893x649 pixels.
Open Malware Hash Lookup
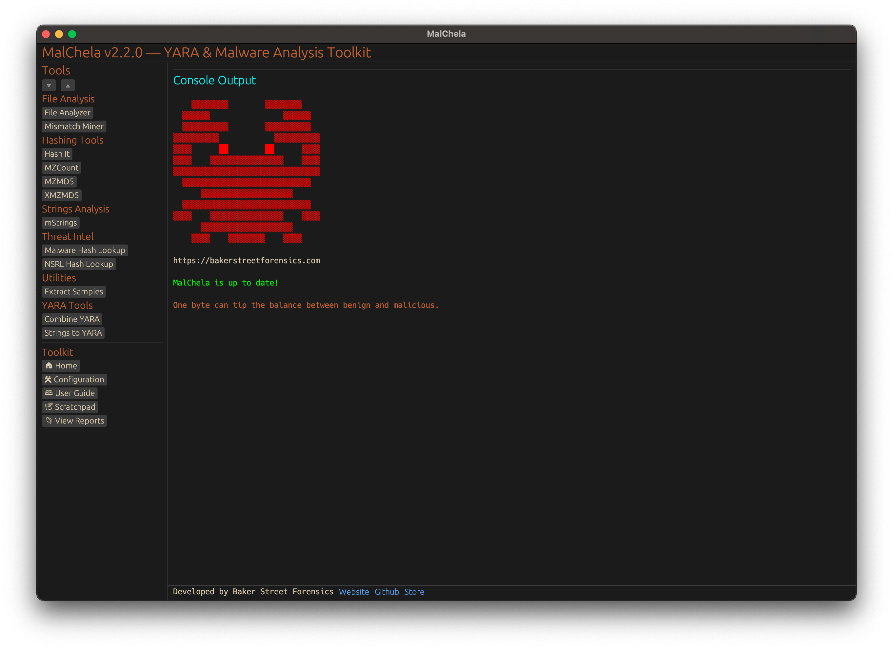[85, 250]
